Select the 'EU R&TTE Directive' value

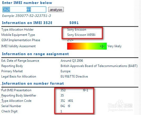[x=74, y=76]
